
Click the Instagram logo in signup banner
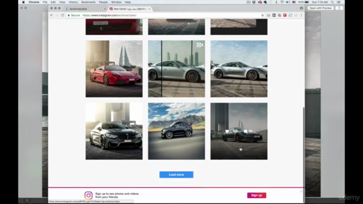click(x=88, y=195)
